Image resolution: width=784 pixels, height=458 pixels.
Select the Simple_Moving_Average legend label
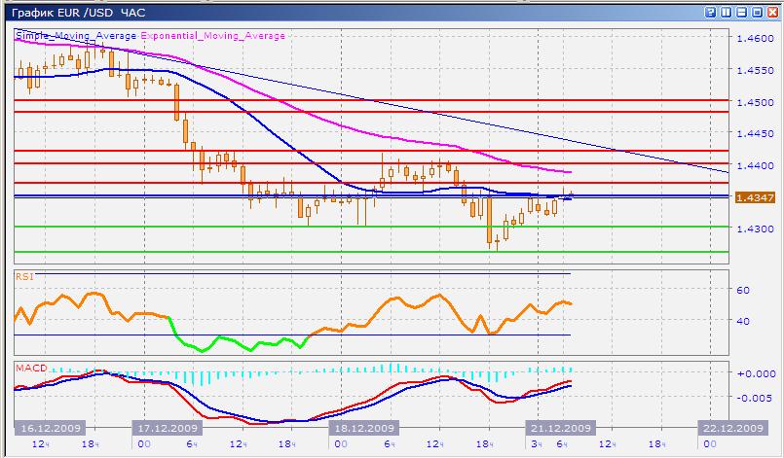tap(76, 35)
